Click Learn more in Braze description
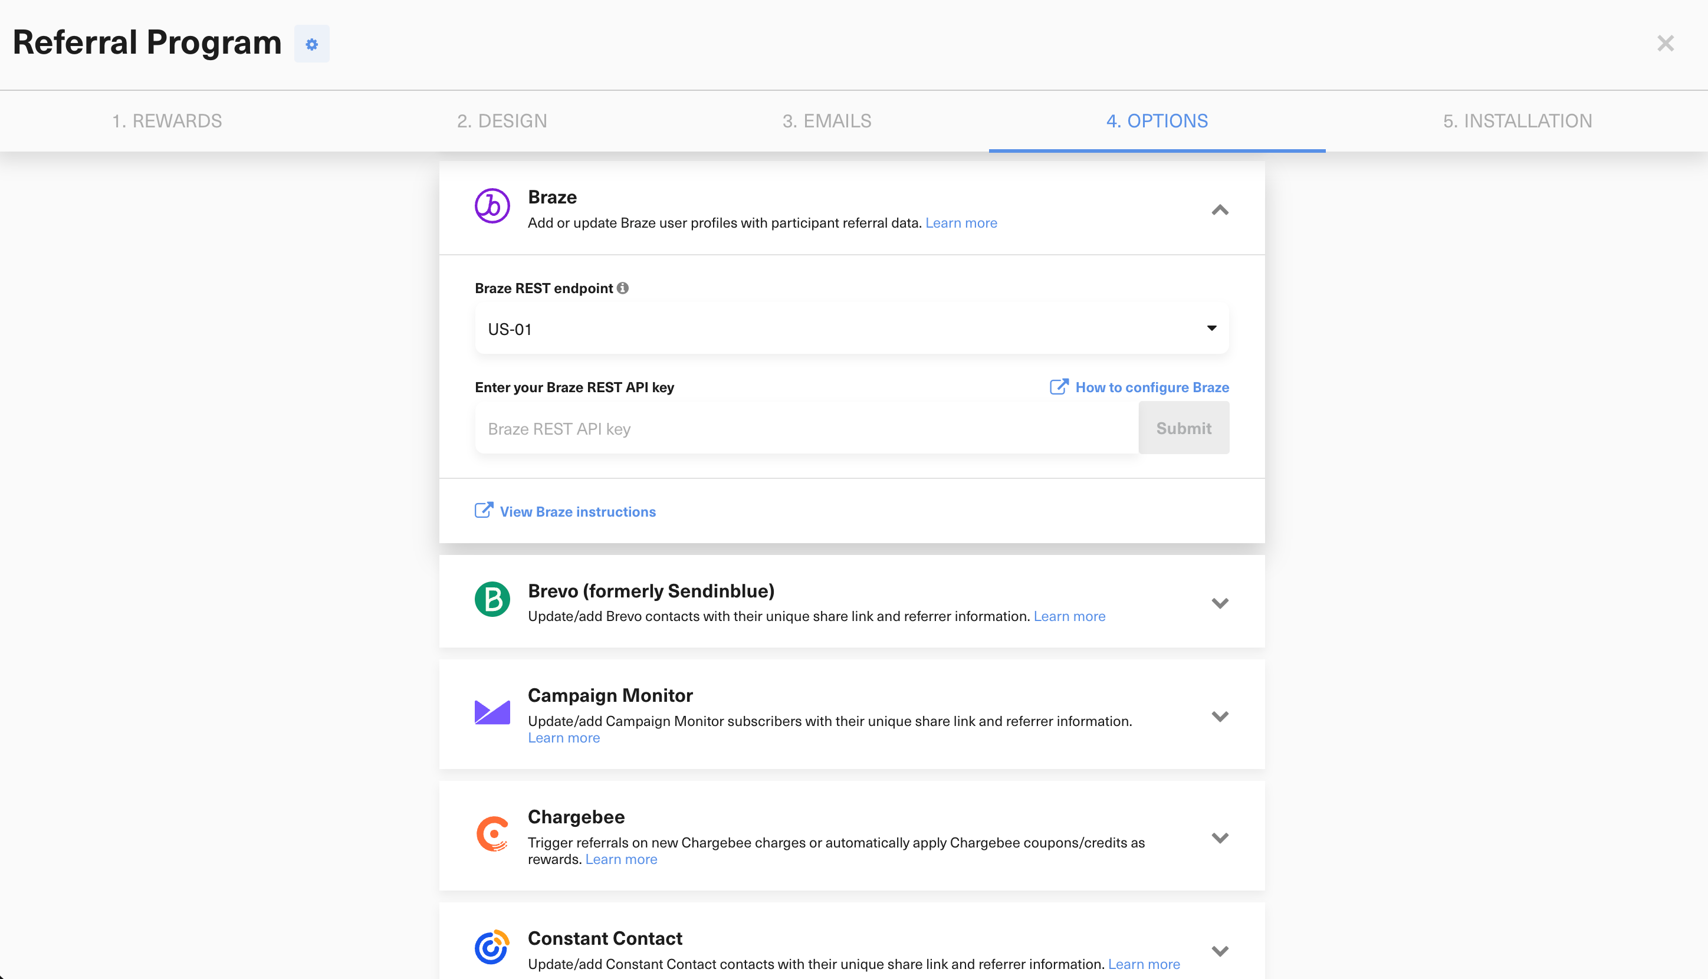 (x=961, y=222)
